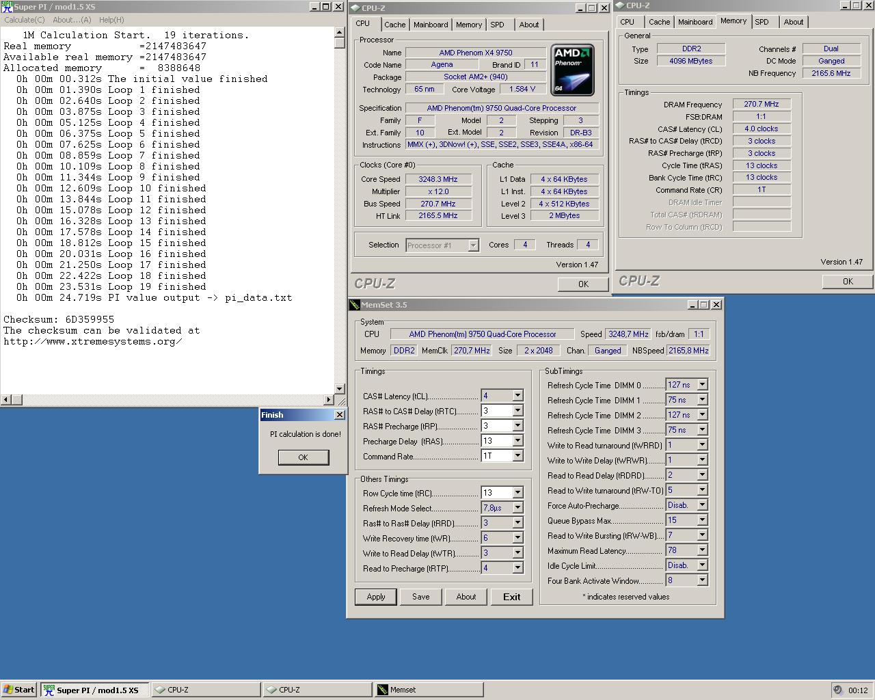Click the Checksum: 6D359955 line

(x=59, y=319)
